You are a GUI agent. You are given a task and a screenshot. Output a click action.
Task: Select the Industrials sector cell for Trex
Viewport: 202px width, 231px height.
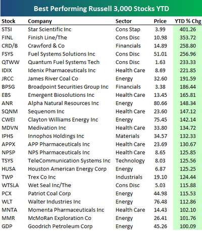(x=129, y=177)
